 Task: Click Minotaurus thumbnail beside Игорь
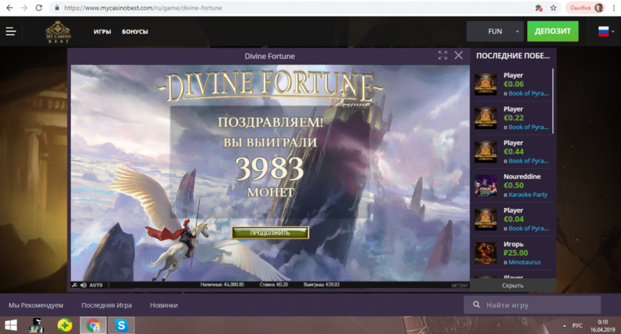pos(486,253)
